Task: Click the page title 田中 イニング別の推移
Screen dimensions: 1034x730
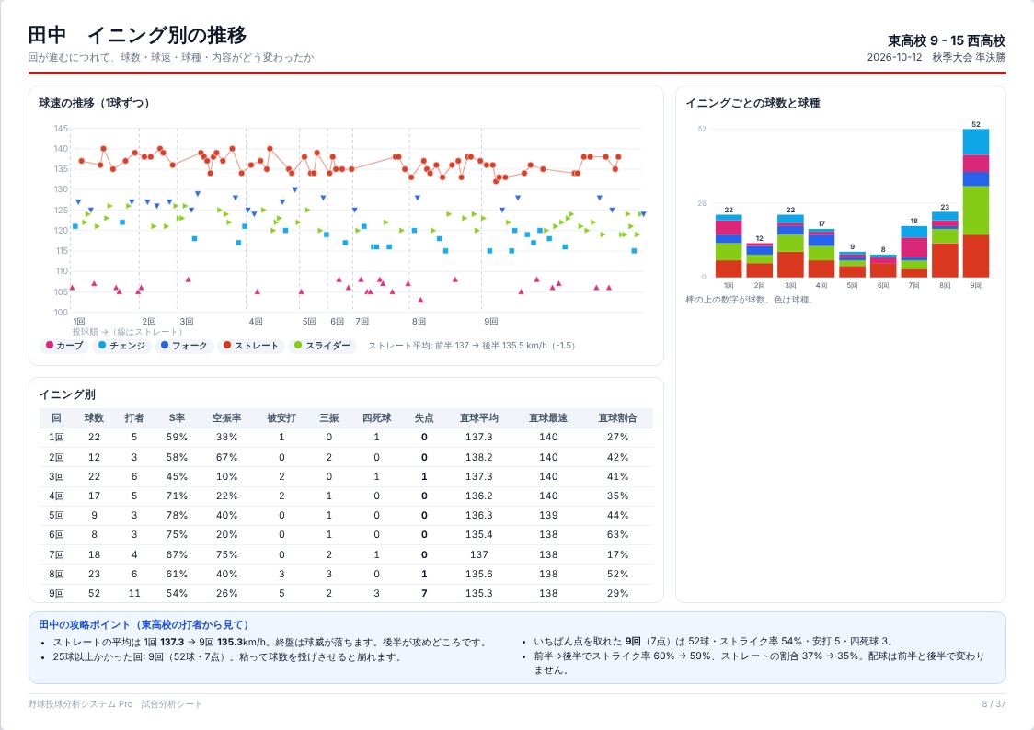Action: tap(137, 35)
